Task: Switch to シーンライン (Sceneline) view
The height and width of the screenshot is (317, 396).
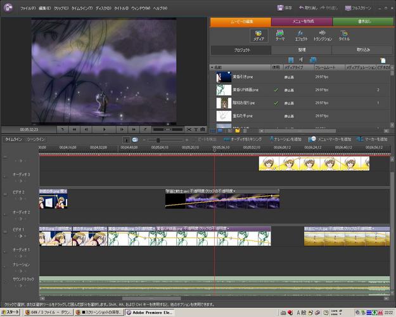Action: point(36,139)
